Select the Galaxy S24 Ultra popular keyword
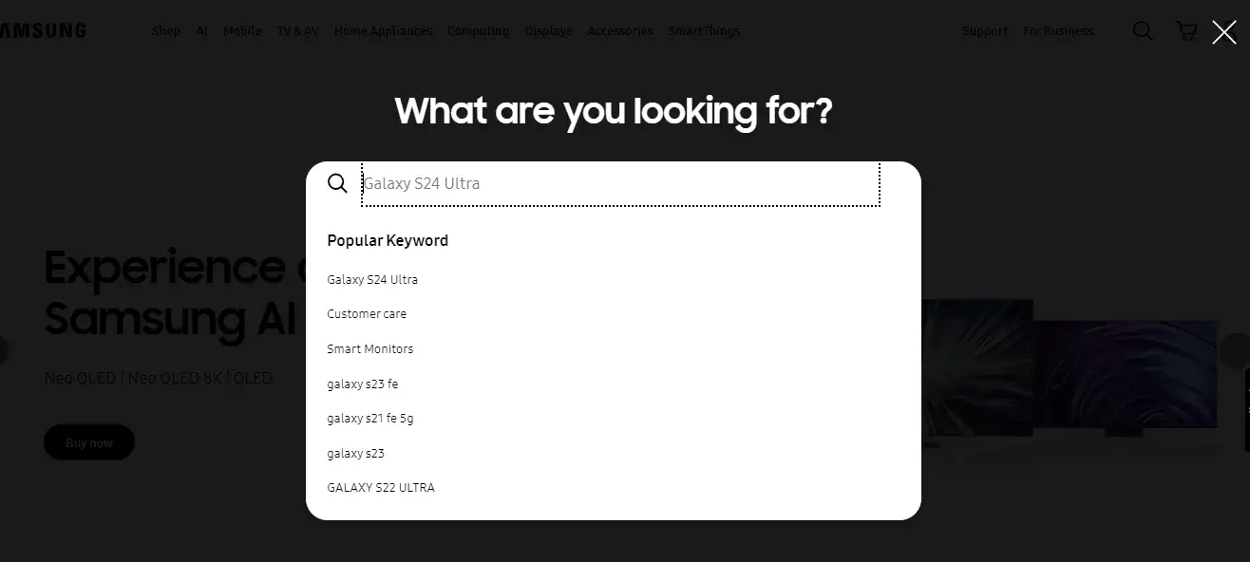 click(372, 279)
